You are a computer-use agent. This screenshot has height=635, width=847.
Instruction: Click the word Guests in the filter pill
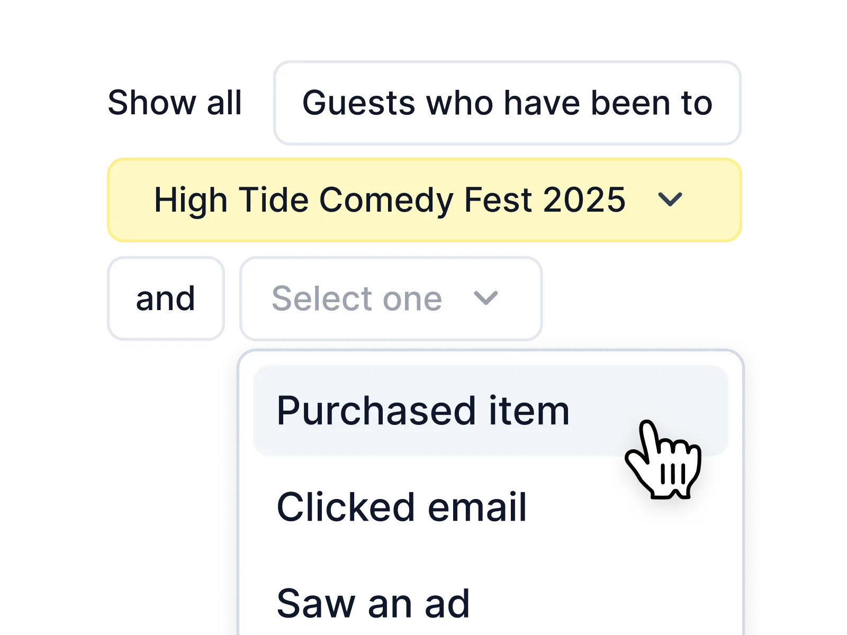click(358, 103)
